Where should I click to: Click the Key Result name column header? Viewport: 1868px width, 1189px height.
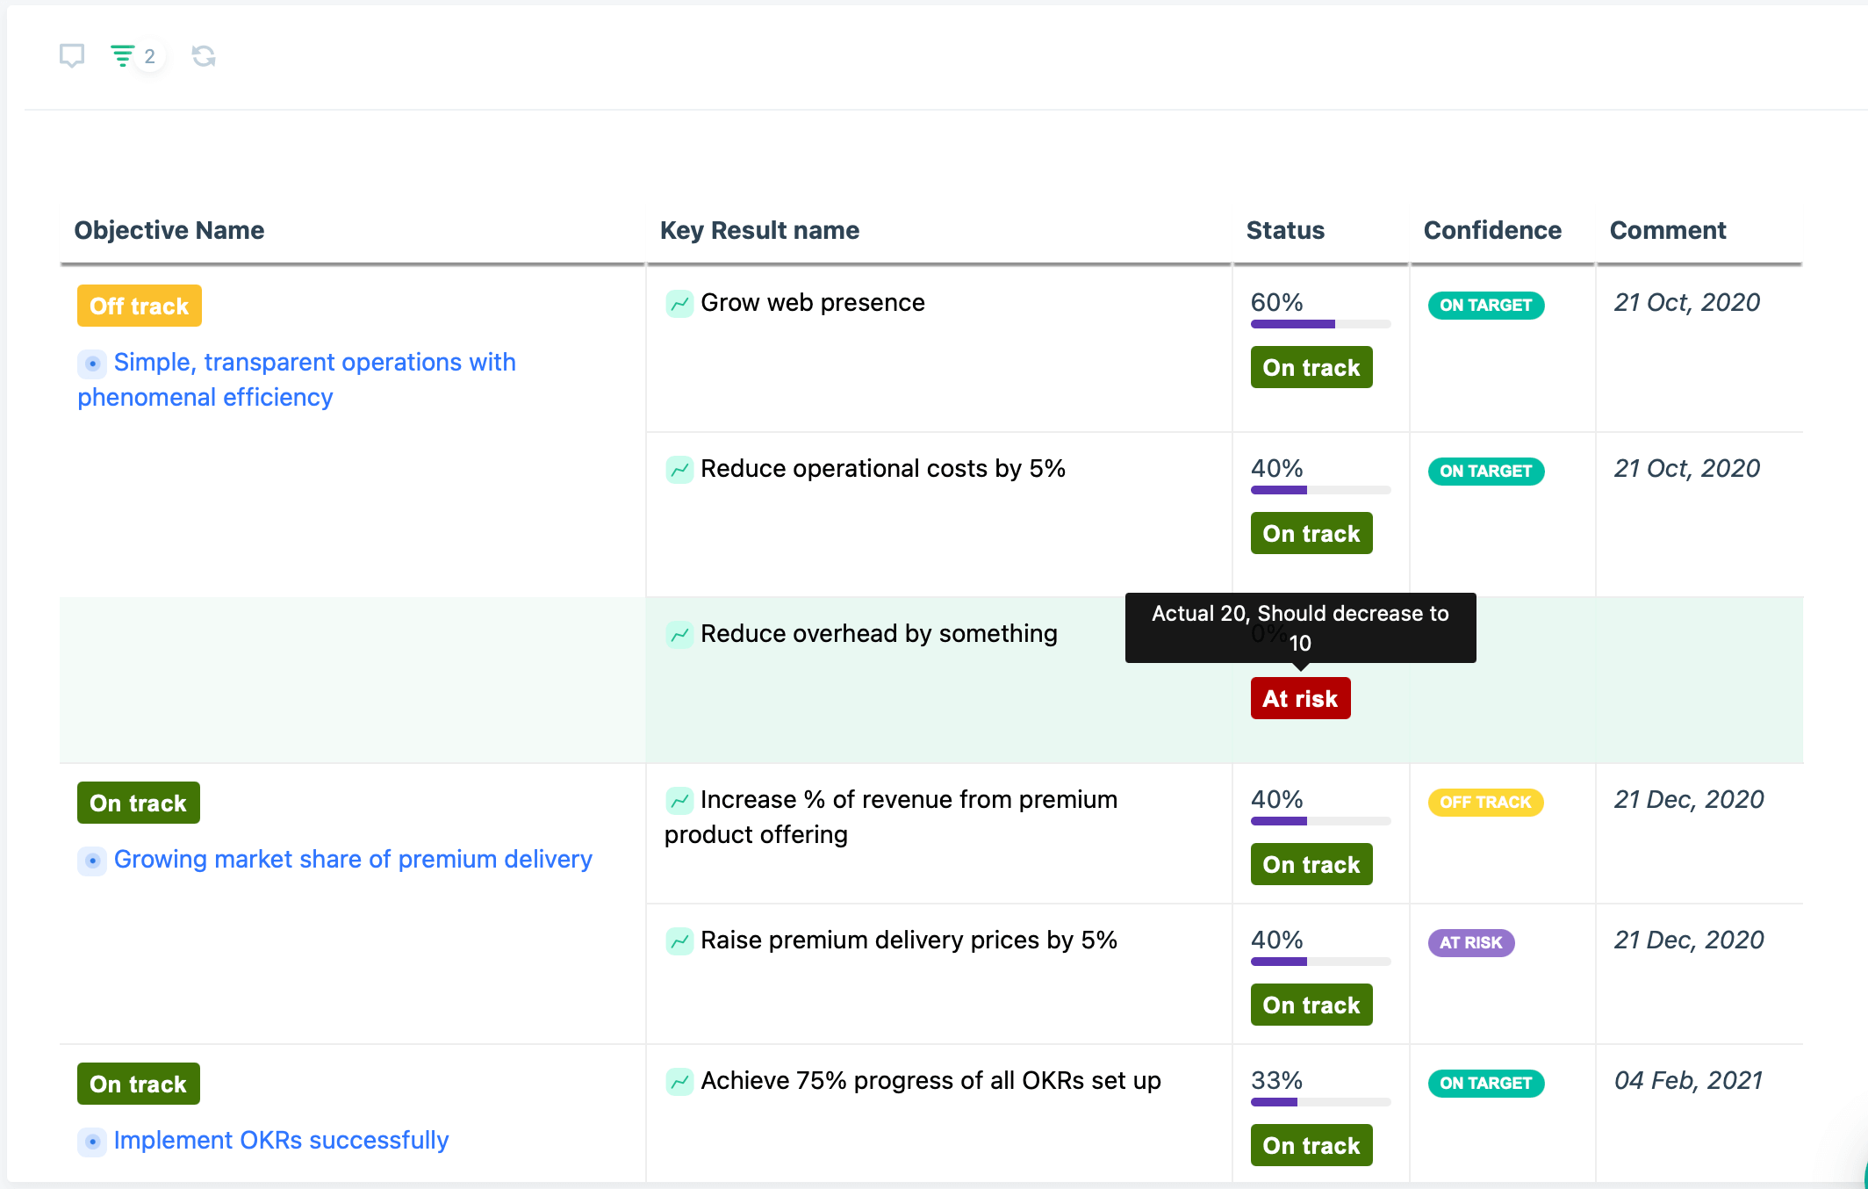pyautogui.click(x=759, y=230)
